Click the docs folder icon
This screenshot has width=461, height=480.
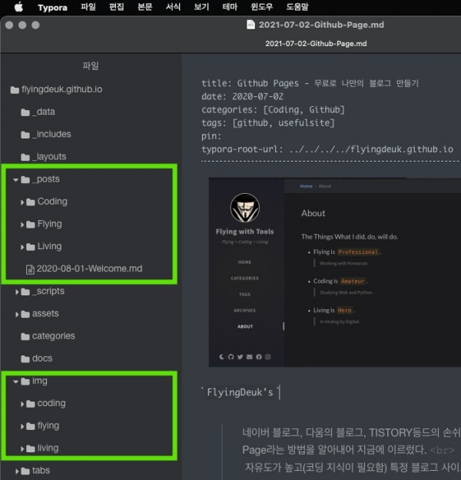pyautogui.click(x=25, y=358)
